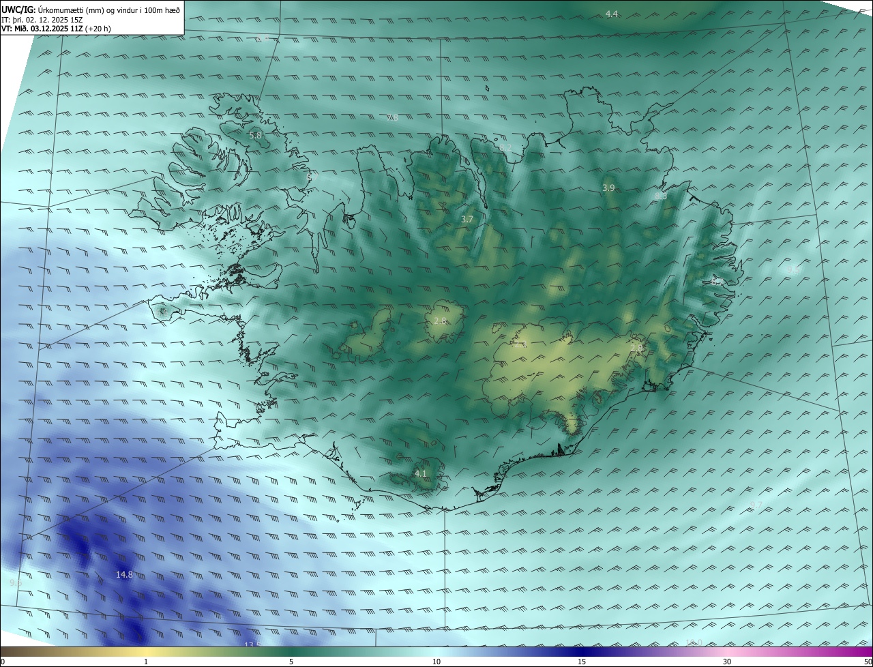Image resolution: width=873 pixels, height=667 pixels.
Task: Click the color scale tick label 5
Action: 291,662
